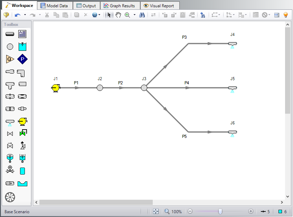This screenshot has width=293, height=217.
Task: Select the Pipe drawing tool in Toolbox
Action: click(10, 34)
